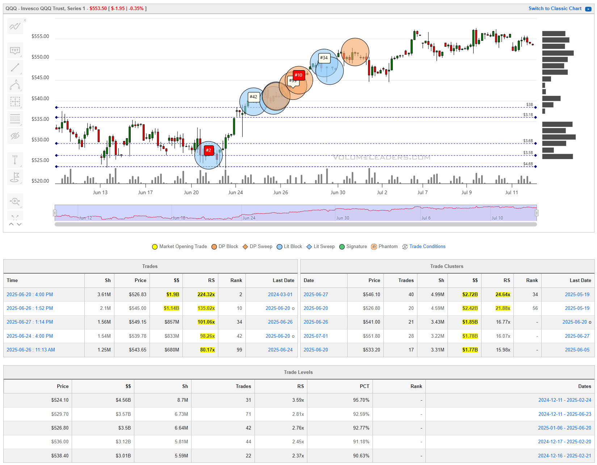This screenshot has height=465, width=597.
Task: Click the toolbar up chevron
Action: (x=11, y=224)
